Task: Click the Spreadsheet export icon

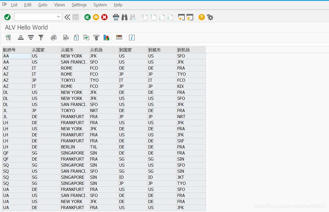Action: coord(66,38)
